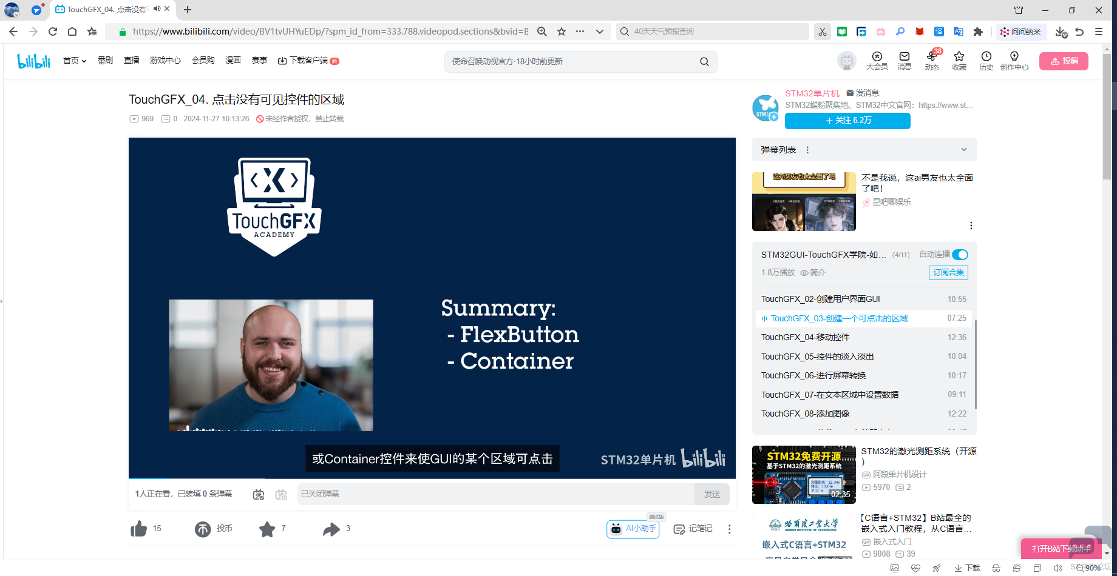Open the 90% zoom level control

1088,568
